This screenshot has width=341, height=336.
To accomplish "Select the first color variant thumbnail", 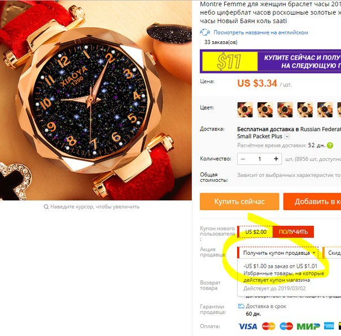I will [245, 110].
